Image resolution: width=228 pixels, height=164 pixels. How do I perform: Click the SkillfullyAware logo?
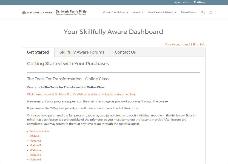pos(37,13)
